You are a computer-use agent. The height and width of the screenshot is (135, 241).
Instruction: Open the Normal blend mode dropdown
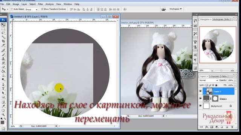(208, 80)
